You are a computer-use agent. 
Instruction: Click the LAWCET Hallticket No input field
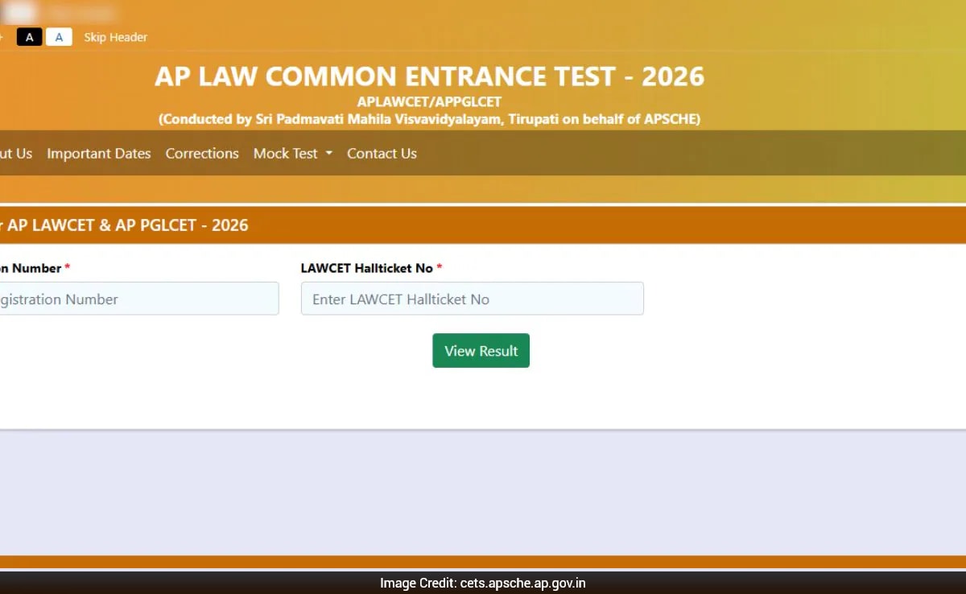tap(473, 299)
